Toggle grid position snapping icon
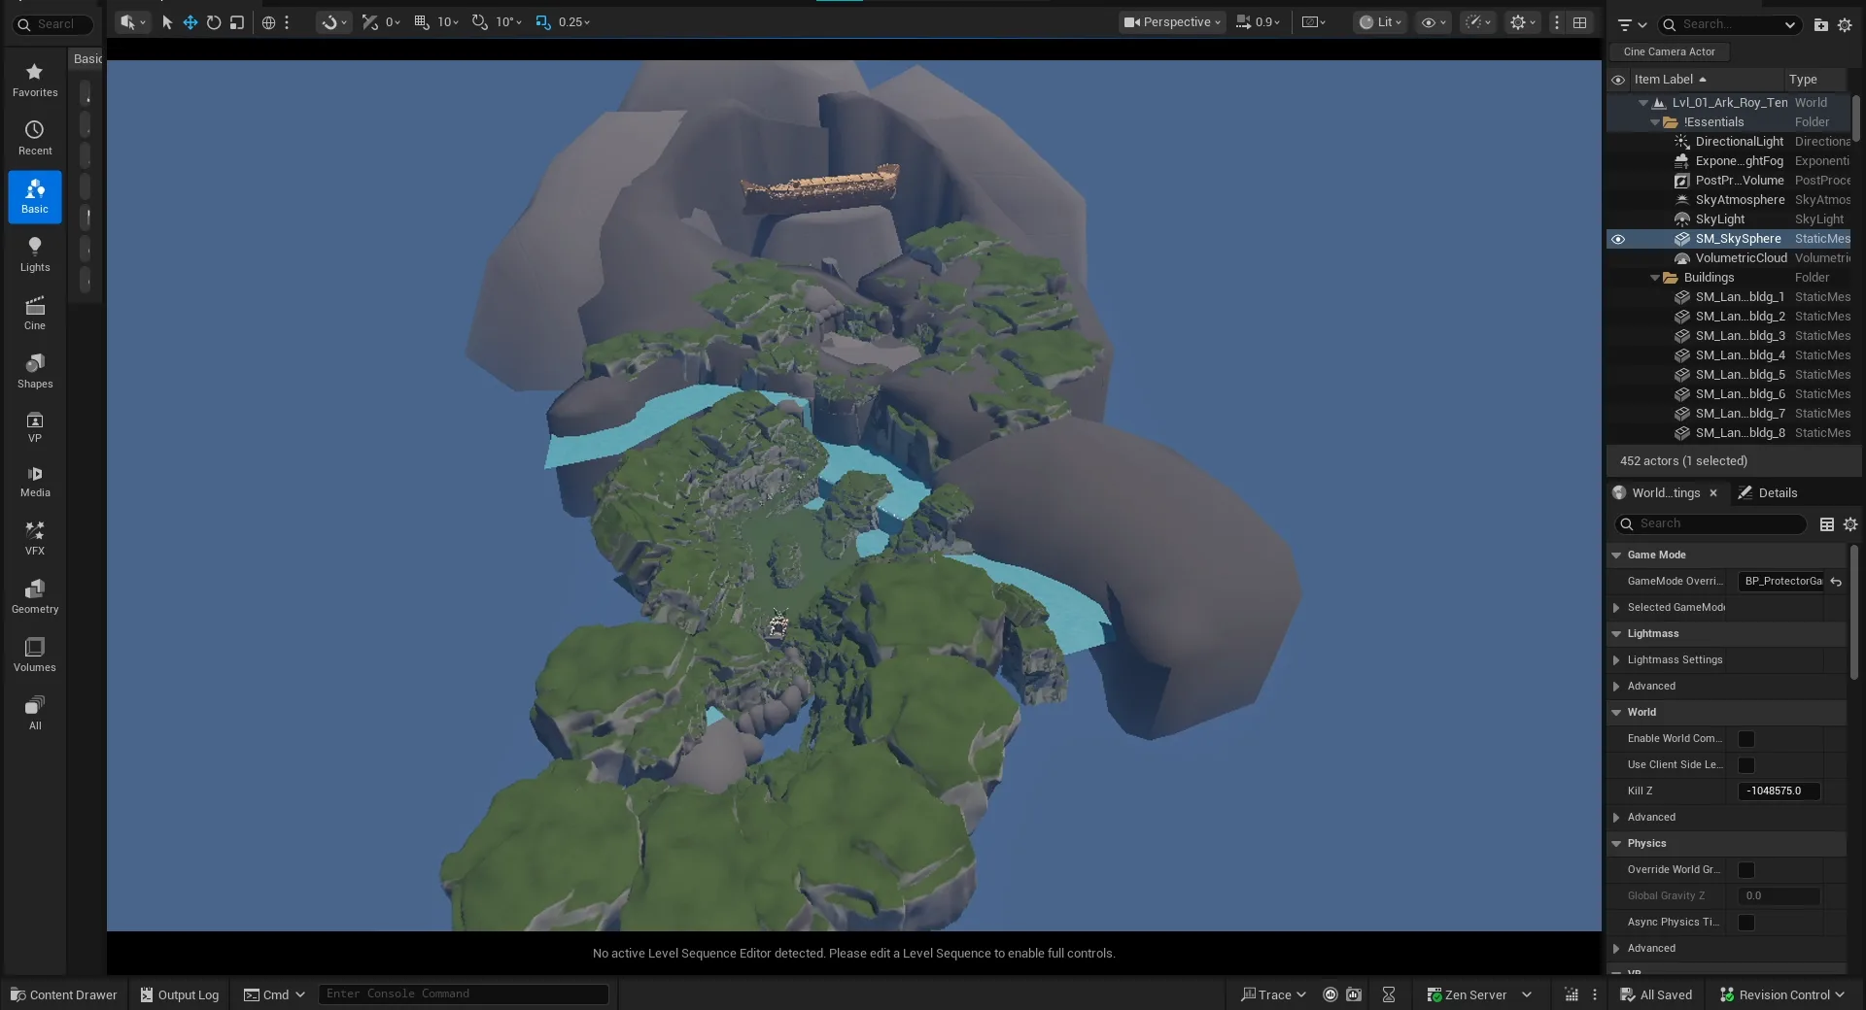The image size is (1866, 1010). 422,22
